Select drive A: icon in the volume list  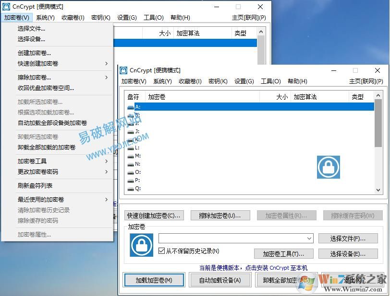130,107
